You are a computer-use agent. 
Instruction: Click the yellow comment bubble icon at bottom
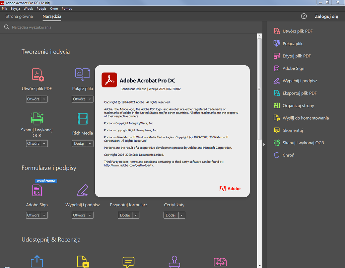pyautogui.click(x=128, y=262)
